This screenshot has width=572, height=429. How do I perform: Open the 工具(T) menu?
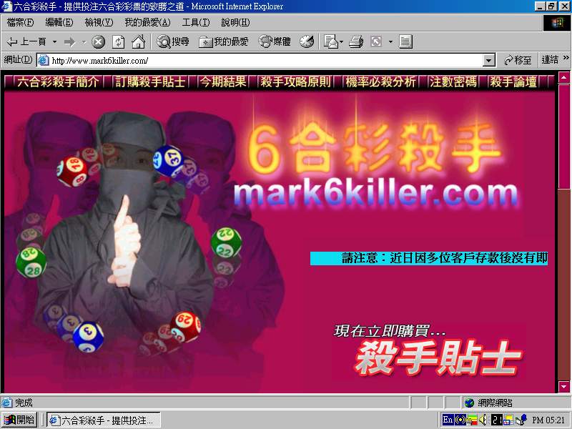coord(196,23)
